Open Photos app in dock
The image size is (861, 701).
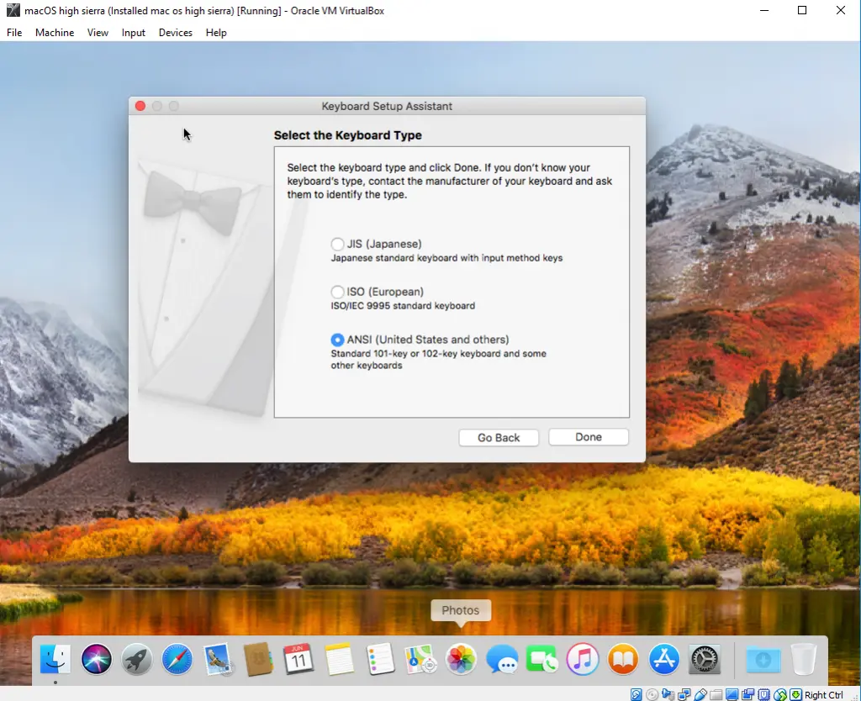(x=461, y=659)
